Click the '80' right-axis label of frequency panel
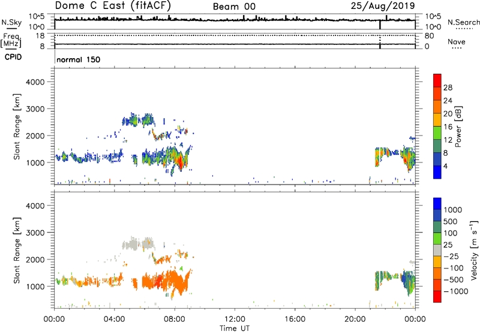Screen dimensions: 480x332 429,36
